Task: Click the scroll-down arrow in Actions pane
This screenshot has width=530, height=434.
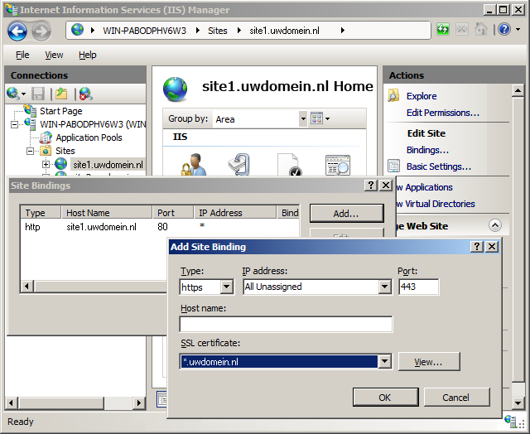Action: [x=518, y=403]
